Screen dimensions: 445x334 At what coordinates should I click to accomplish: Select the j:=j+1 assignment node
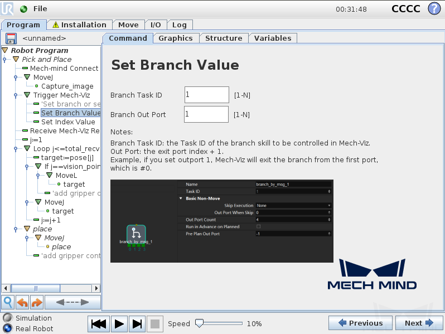coord(51,220)
